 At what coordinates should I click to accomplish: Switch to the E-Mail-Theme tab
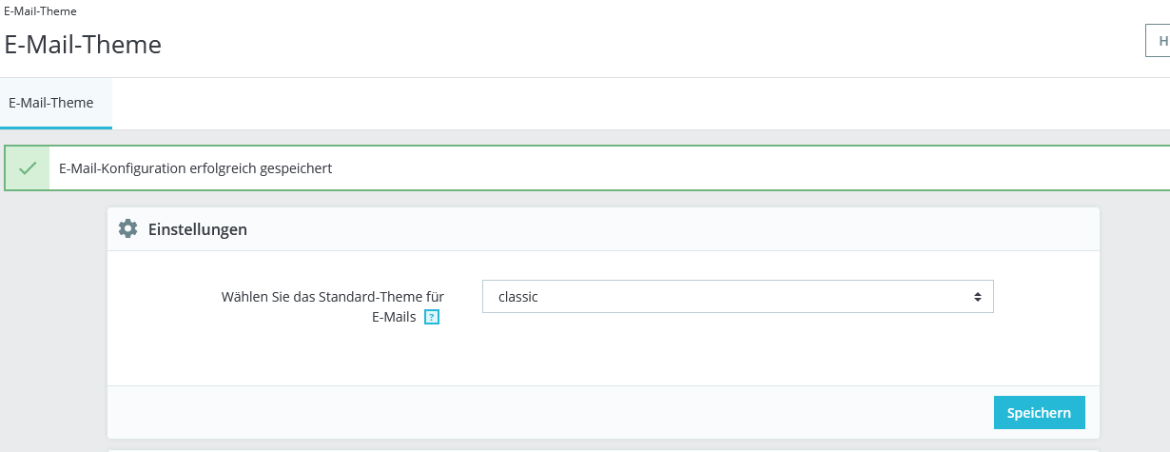(51, 103)
